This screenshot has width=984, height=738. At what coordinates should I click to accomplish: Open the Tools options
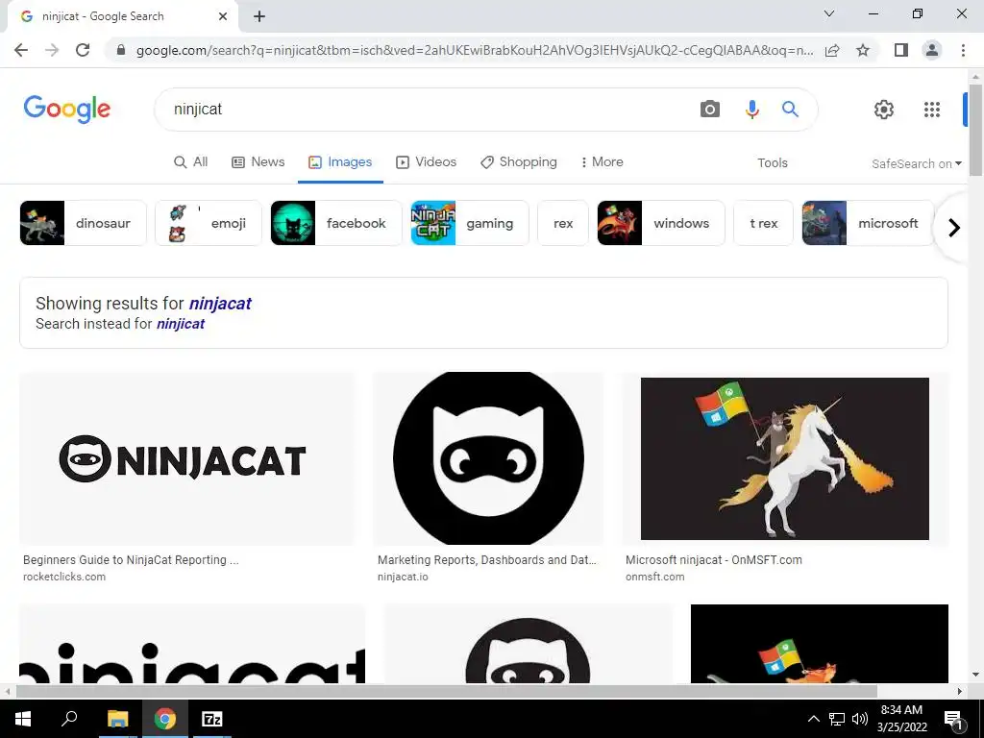pyautogui.click(x=773, y=162)
